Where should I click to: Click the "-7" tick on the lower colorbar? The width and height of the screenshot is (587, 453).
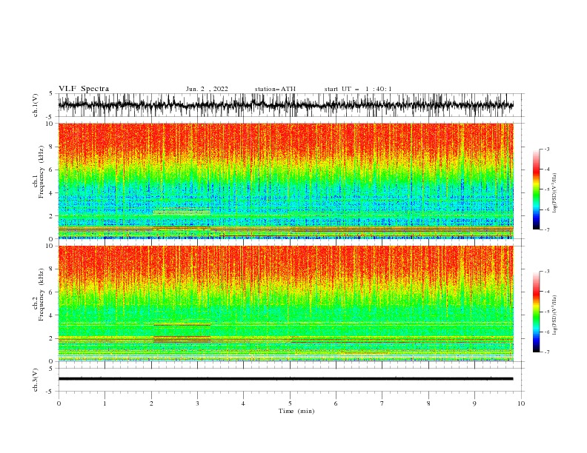pyautogui.click(x=546, y=352)
